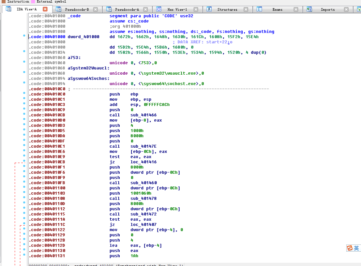Screen dimensions: 361x266
Task: Click the Enums tab icon
Action: coord(259,9)
